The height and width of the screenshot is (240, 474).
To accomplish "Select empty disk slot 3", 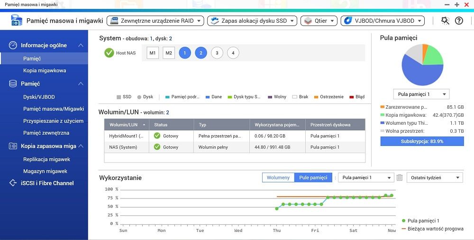I will [x=217, y=53].
